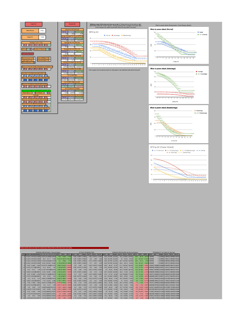Screen dimensions: 242x323
Task: Select the 'Making a copy of the sheet' instructions
Action: pos(116,26)
